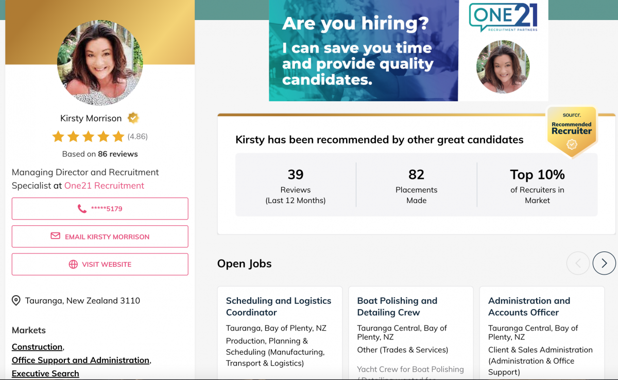Click the phone icon in the number button
The width and height of the screenshot is (618, 380).
tap(82, 209)
